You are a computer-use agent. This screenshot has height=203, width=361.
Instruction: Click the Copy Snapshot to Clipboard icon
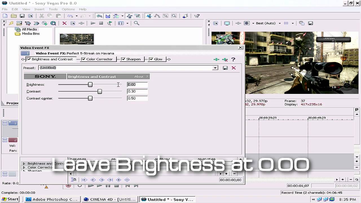[x=302, y=23]
